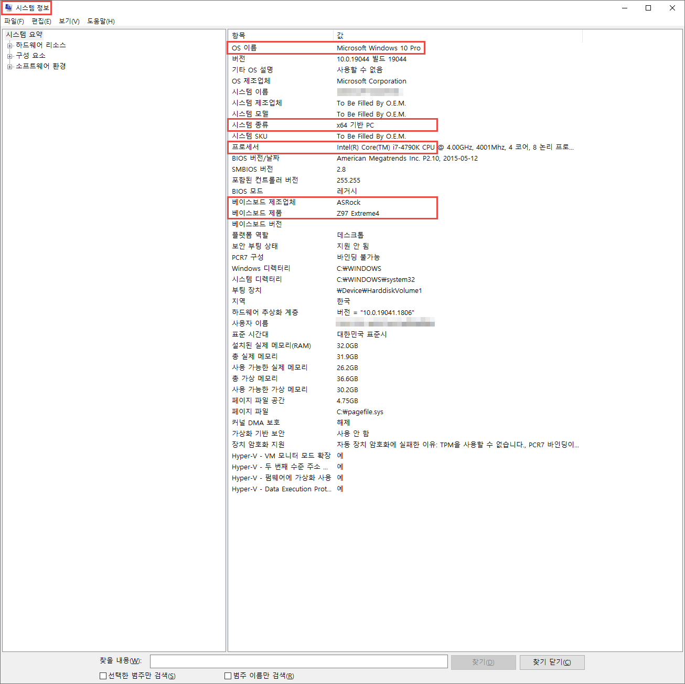Select the 페이지 파일 공간 row
The image size is (685, 684).
coord(405,401)
